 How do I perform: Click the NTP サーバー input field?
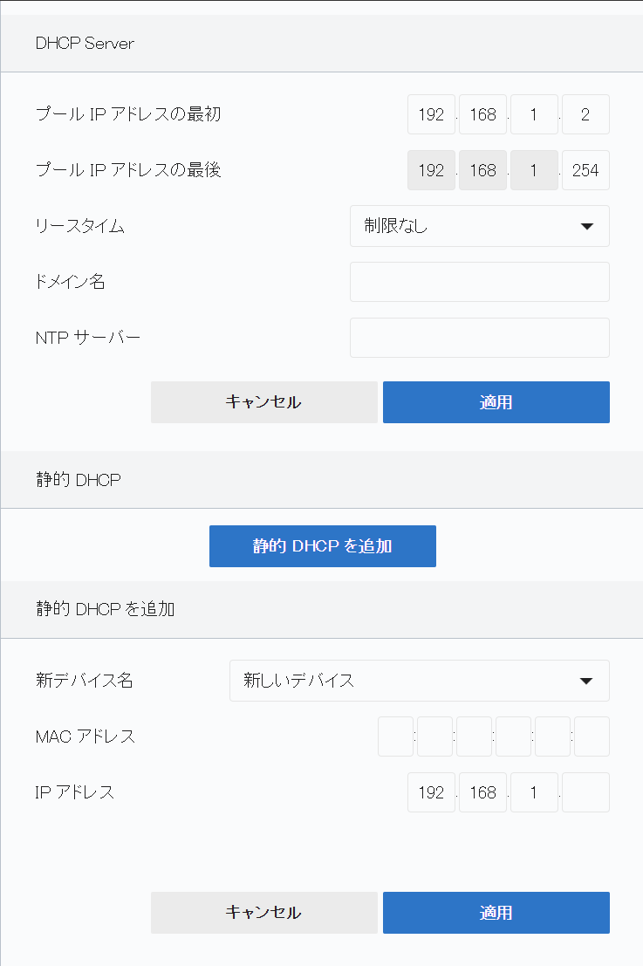coord(479,338)
